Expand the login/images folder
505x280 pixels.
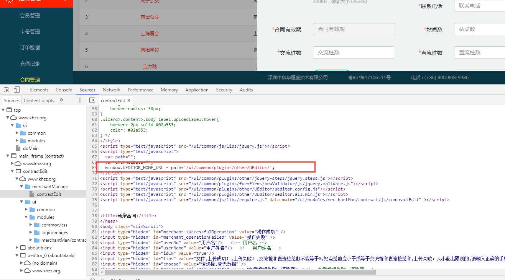[31, 233]
